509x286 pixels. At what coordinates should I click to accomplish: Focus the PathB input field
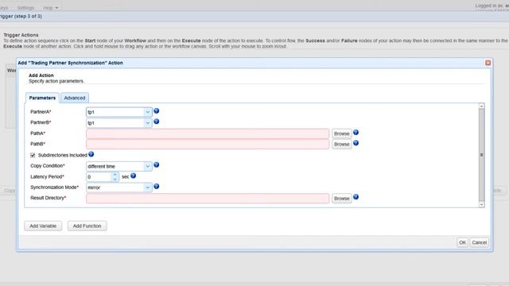[208, 145]
